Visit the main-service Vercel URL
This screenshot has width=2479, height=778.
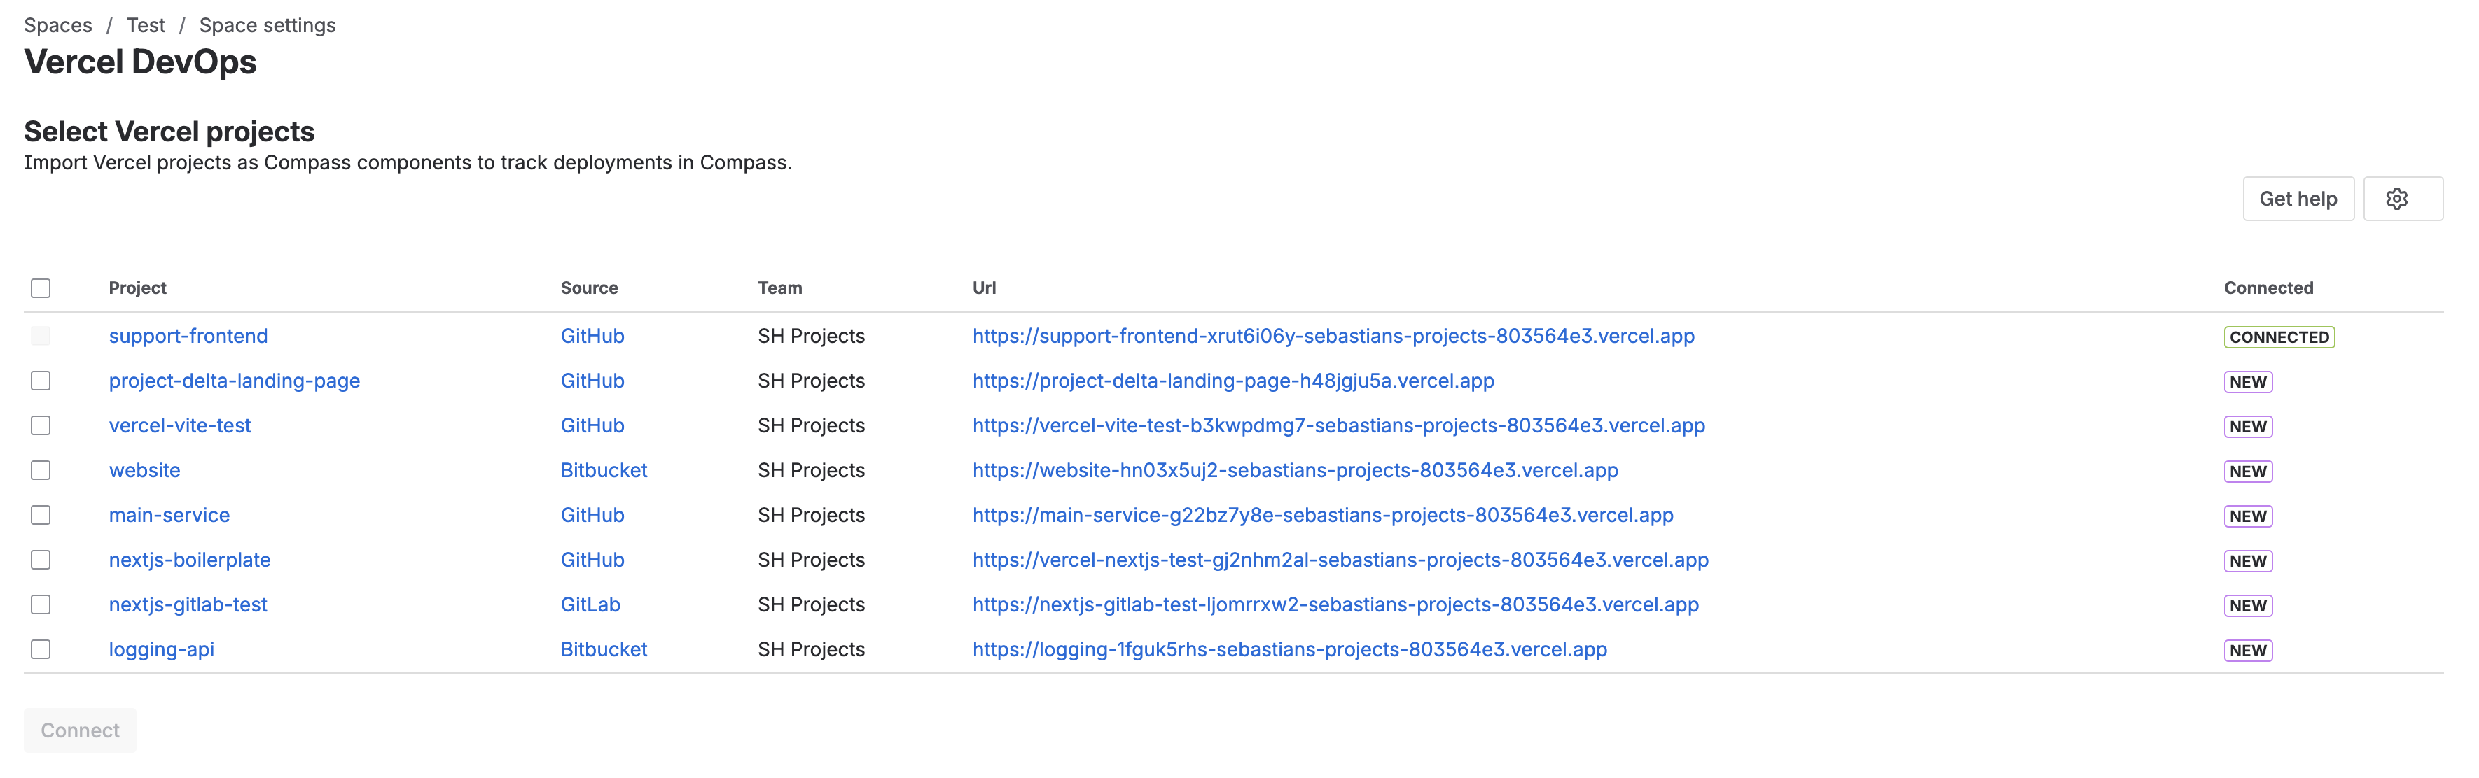1322,516
